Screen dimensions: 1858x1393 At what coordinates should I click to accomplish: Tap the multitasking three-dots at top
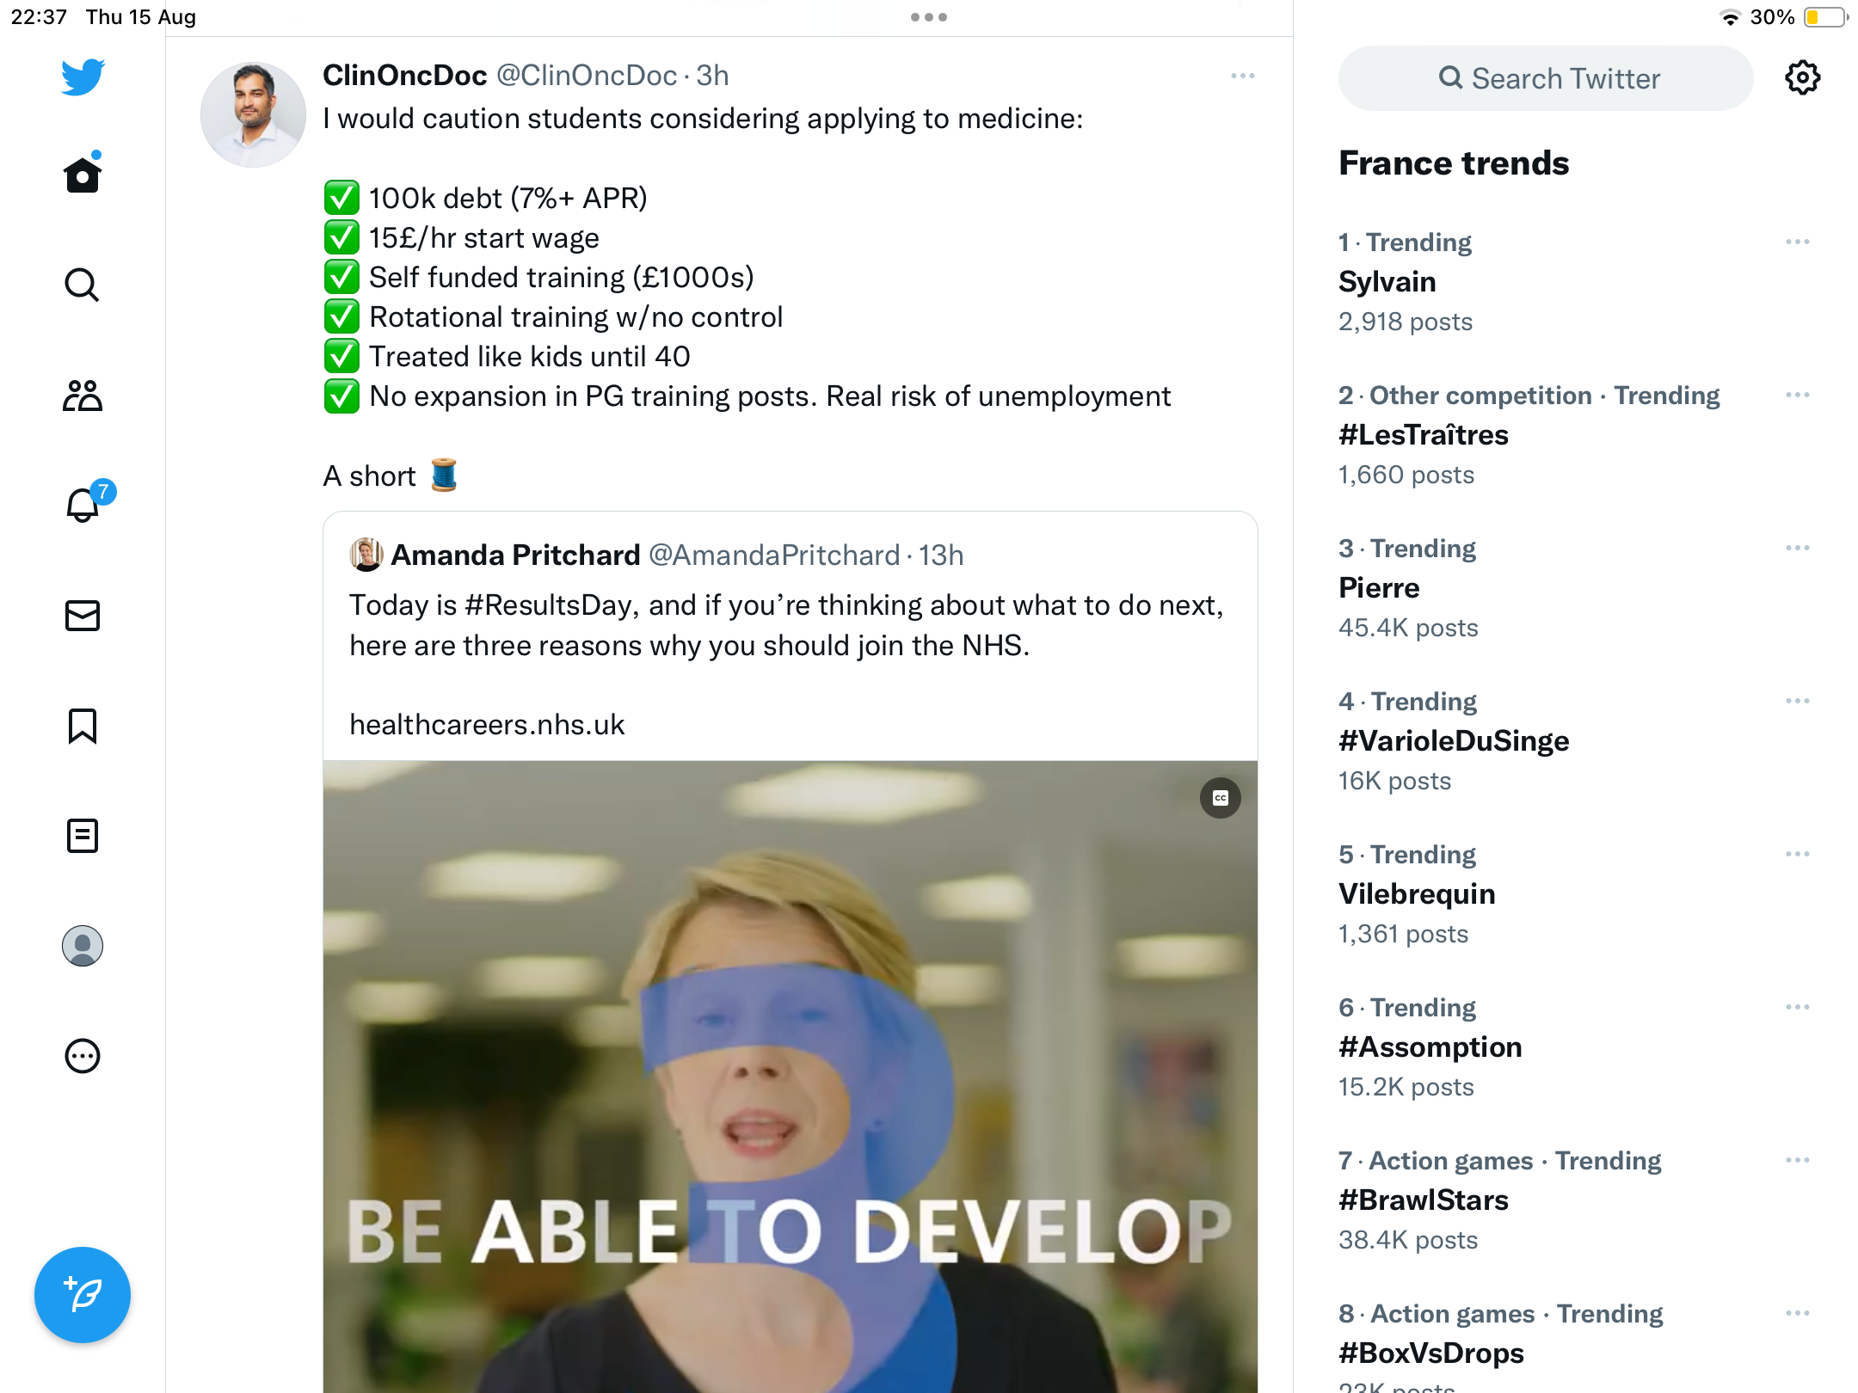tap(929, 17)
